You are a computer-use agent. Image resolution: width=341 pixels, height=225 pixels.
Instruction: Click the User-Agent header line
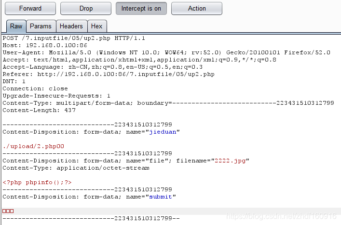(166, 52)
